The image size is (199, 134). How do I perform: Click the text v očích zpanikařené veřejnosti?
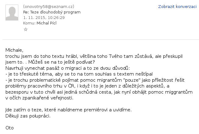[39, 98]
